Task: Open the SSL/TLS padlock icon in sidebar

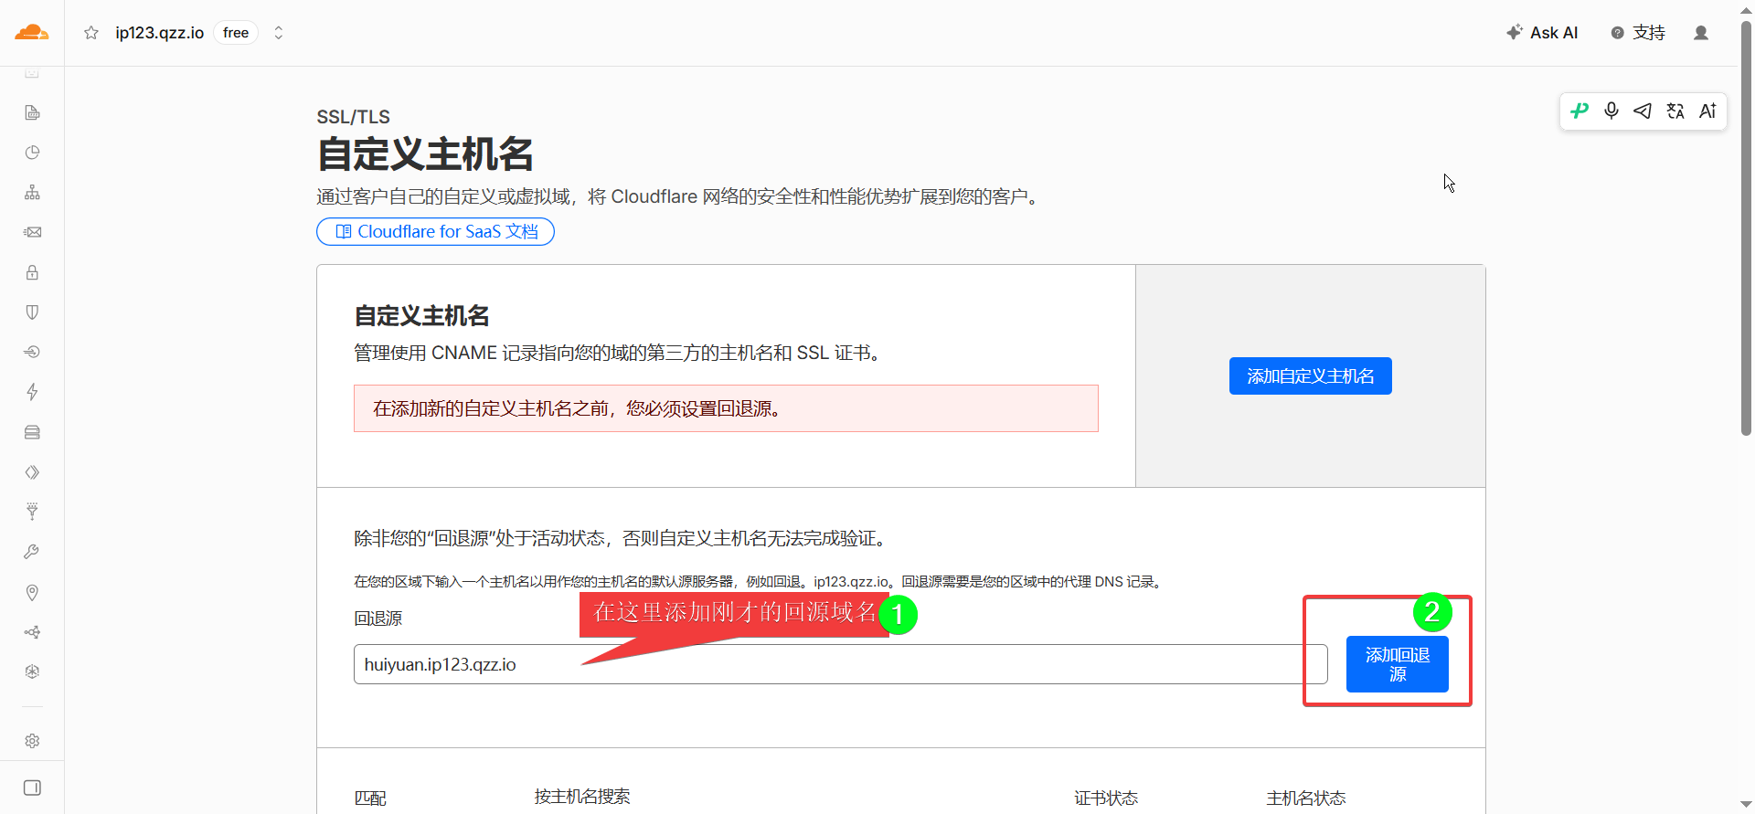Action: coord(32,272)
